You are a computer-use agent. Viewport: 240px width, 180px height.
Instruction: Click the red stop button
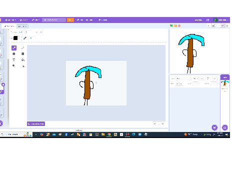[179, 25]
